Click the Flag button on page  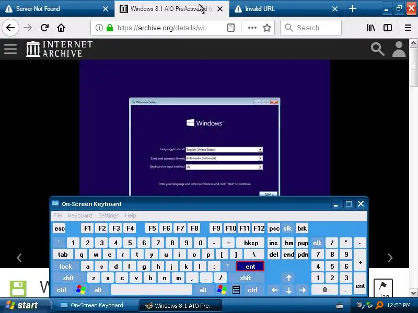(383, 288)
